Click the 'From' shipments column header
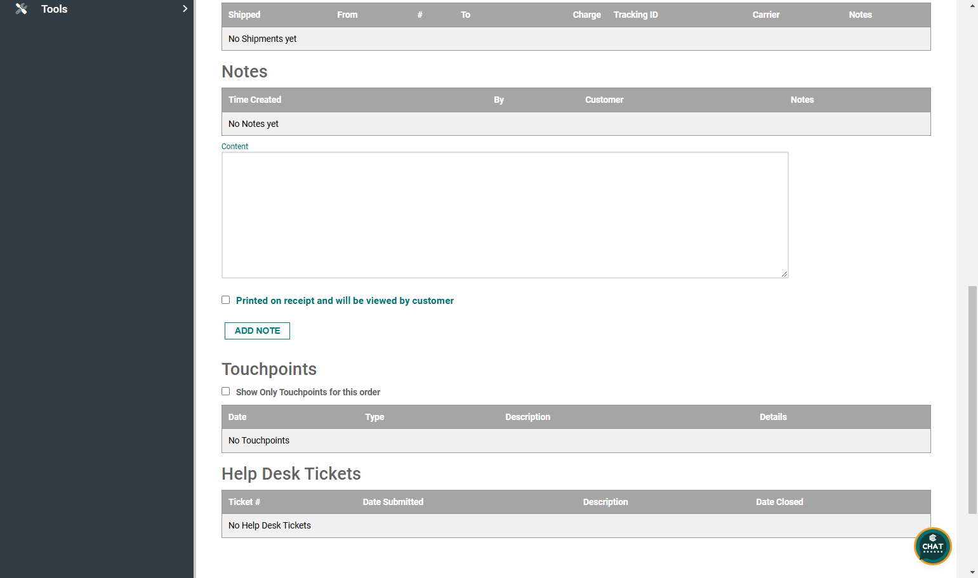Screen dimensions: 978x578 [347, 15]
